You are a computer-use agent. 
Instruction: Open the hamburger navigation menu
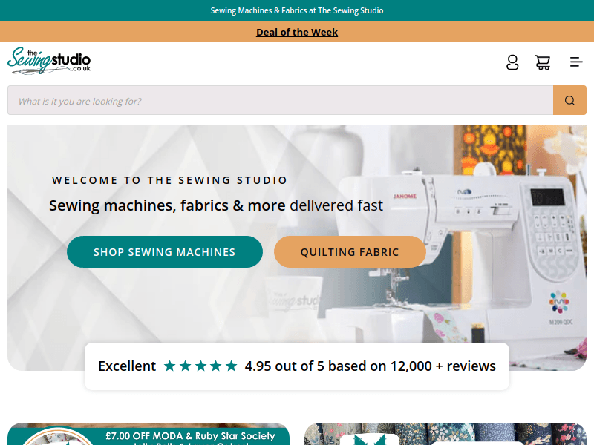coord(576,62)
